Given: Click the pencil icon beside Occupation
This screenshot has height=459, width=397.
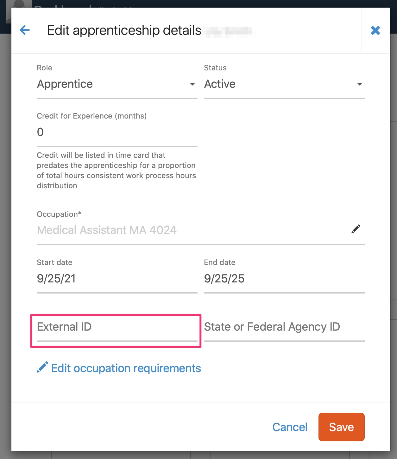Looking at the screenshot, I should (356, 229).
